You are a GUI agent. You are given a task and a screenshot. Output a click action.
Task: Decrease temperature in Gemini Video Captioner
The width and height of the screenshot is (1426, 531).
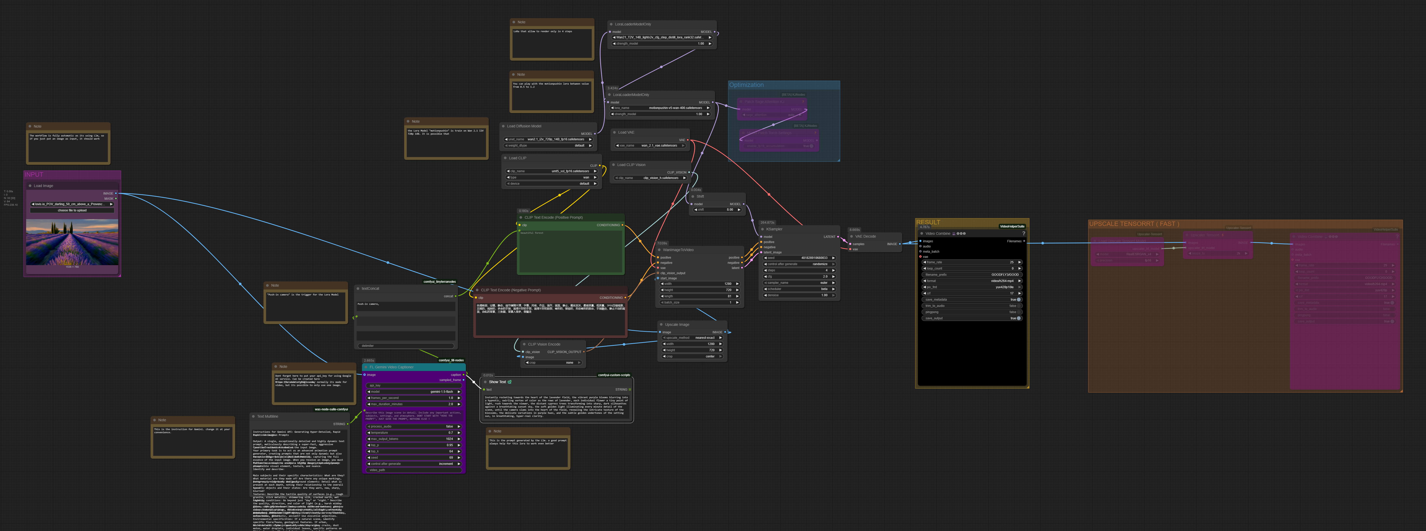(x=369, y=433)
